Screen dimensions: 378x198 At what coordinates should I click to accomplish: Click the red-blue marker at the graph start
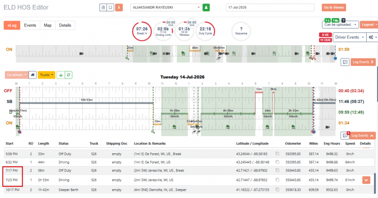click(x=20, y=132)
